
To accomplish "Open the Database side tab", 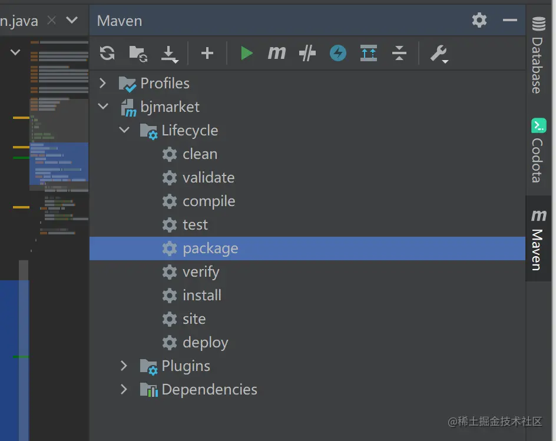I will (538, 56).
